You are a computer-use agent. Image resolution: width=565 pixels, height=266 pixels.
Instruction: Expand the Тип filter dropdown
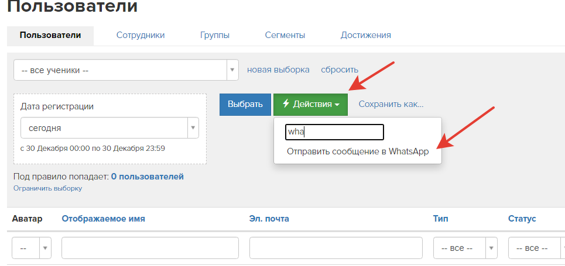(x=465, y=248)
